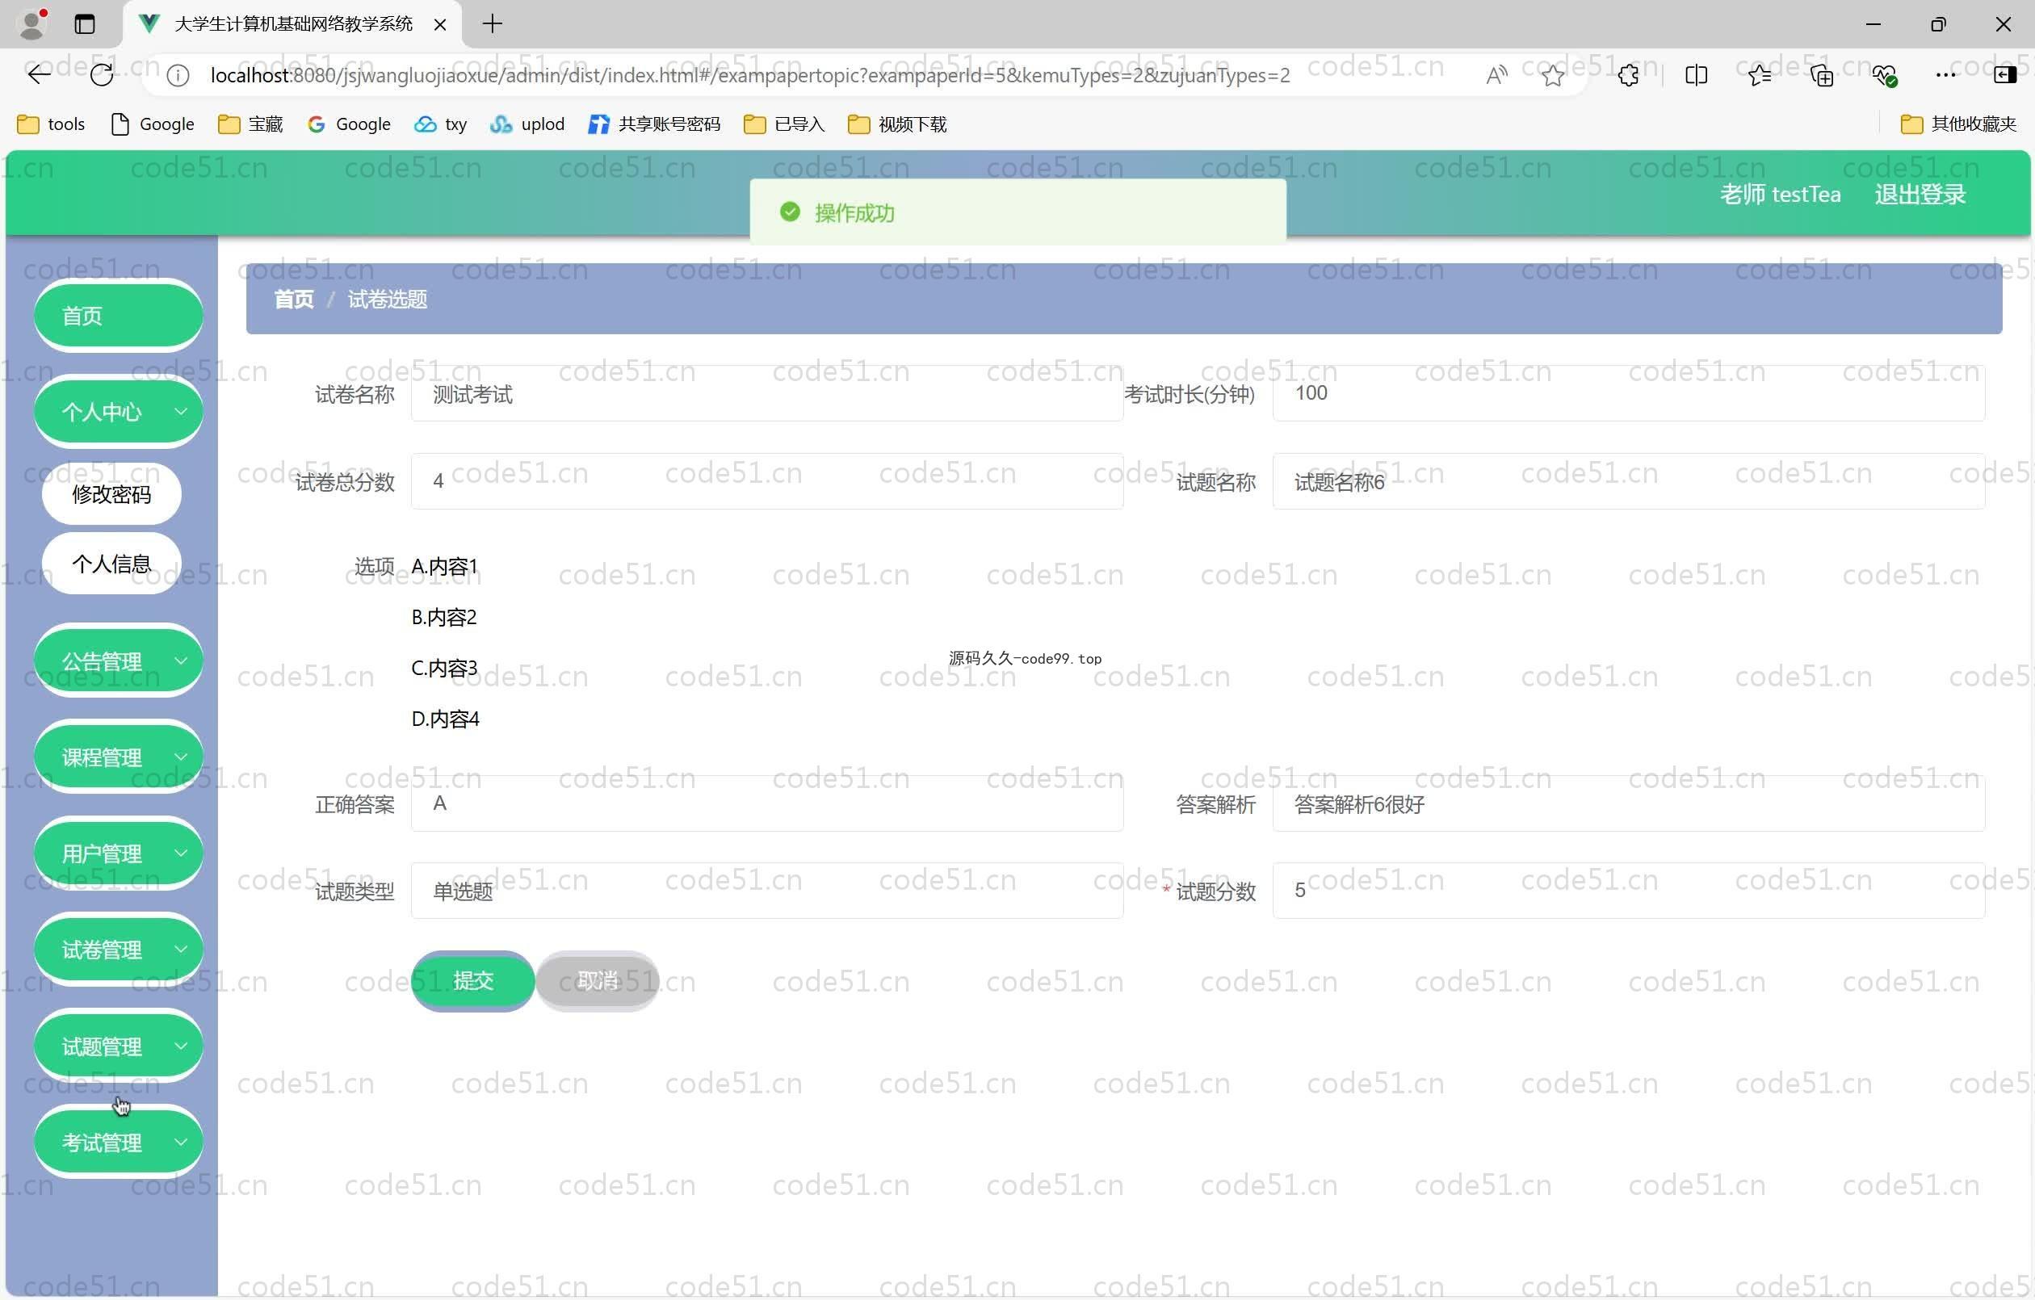The image size is (2035, 1300).
Task: Open the read aloud icon
Action: pyautogui.click(x=1496, y=75)
